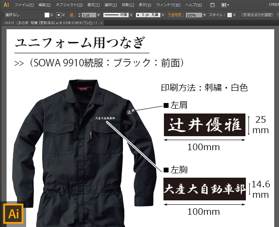Open the stroke weight 1 pt dropdown
The image size is (279, 227).
(x=98, y=15)
